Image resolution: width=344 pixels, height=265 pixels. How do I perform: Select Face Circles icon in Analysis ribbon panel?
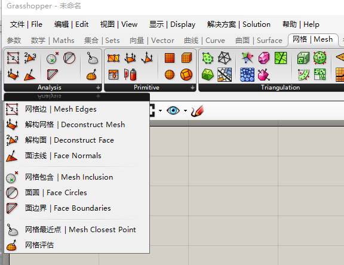coord(69,58)
